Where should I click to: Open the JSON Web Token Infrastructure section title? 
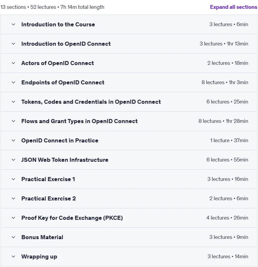point(65,160)
